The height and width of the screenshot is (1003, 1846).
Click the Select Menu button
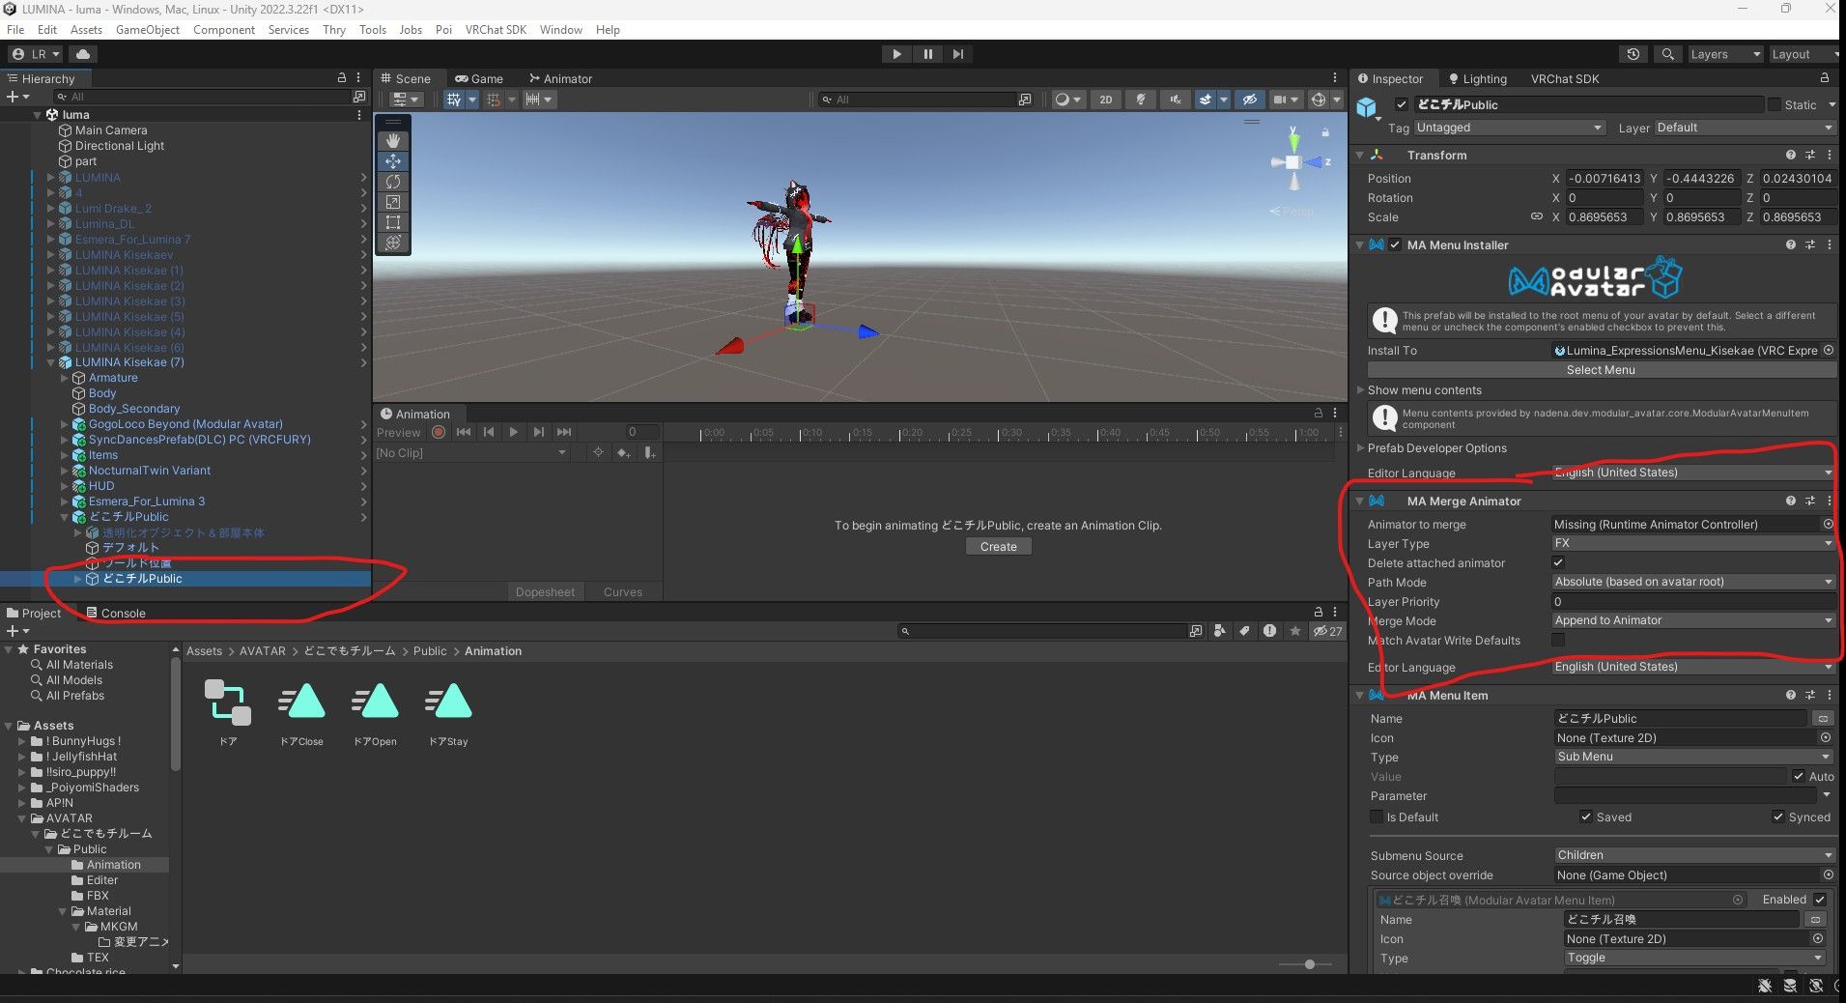click(1601, 370)
